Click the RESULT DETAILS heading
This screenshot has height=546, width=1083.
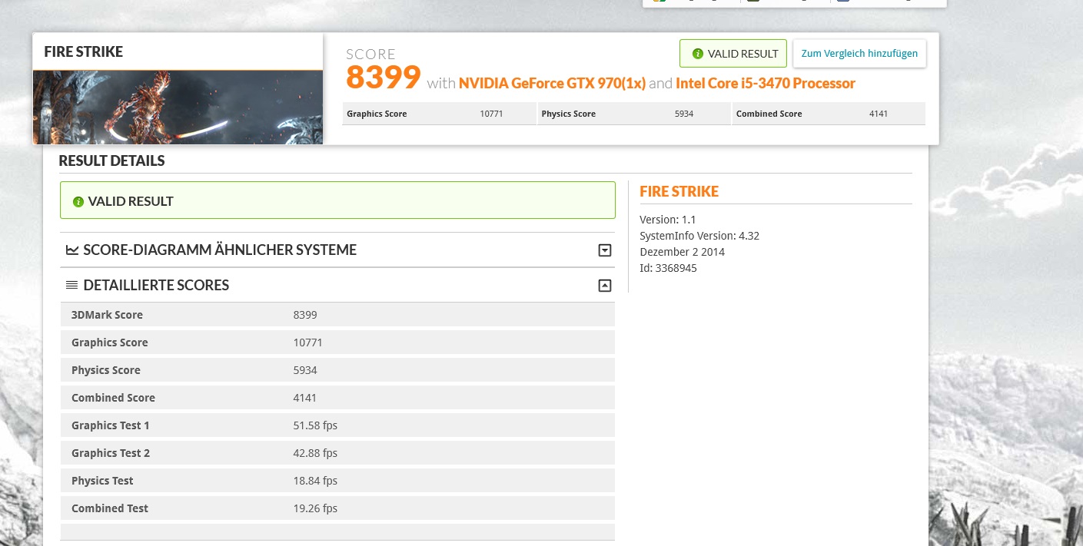pyautogui.click(x=112, y=161)
